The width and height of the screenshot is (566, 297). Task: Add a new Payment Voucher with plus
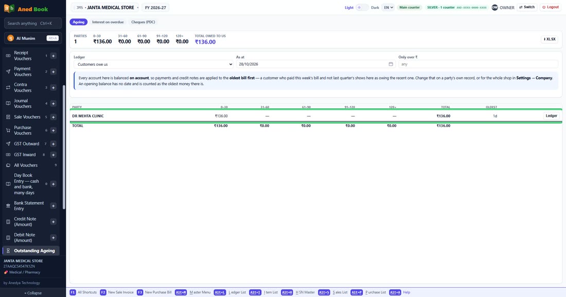(53, 72)
